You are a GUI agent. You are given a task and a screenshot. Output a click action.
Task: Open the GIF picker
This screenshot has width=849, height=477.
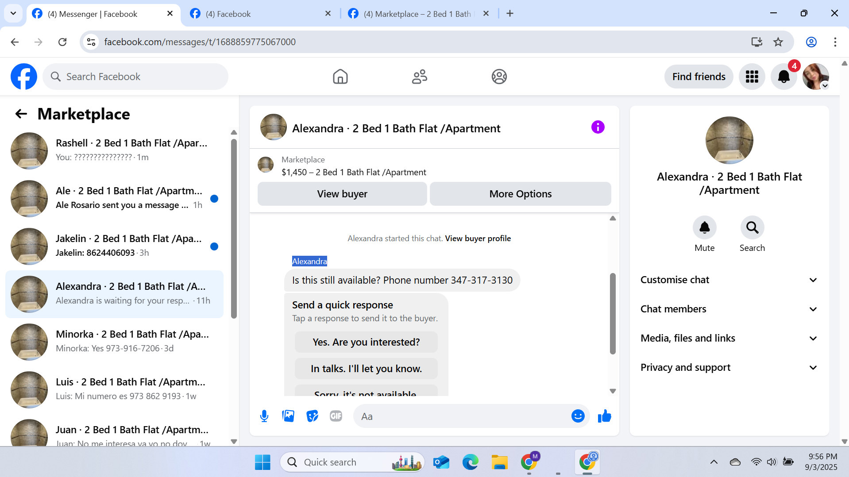coord(336,416)
